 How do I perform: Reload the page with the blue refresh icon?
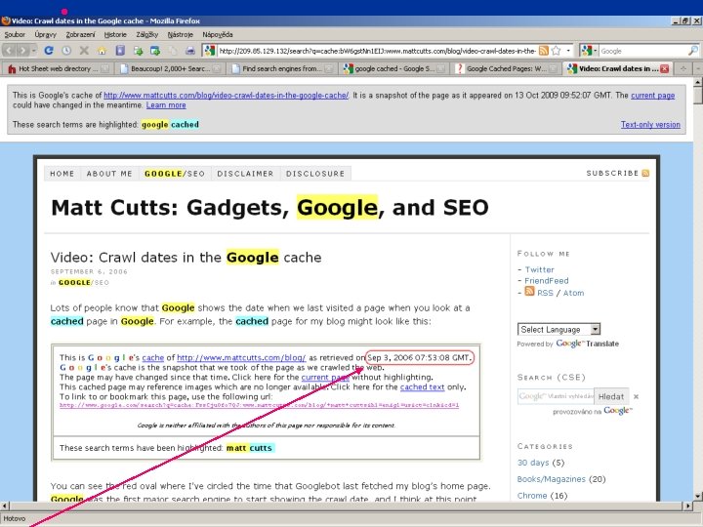coord(49,51)
